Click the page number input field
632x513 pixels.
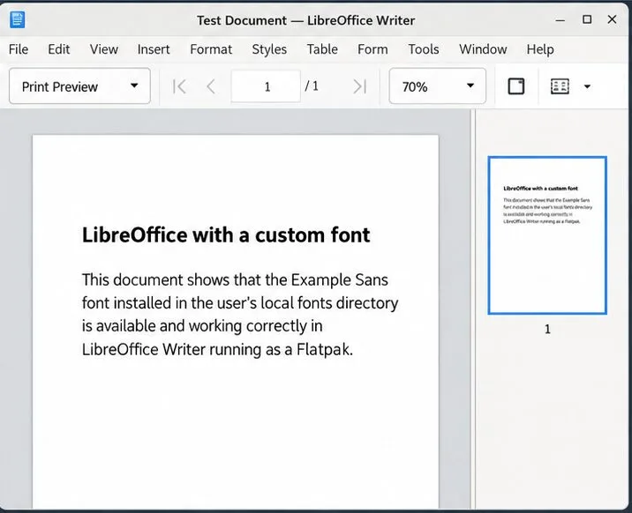coord(266,86)
